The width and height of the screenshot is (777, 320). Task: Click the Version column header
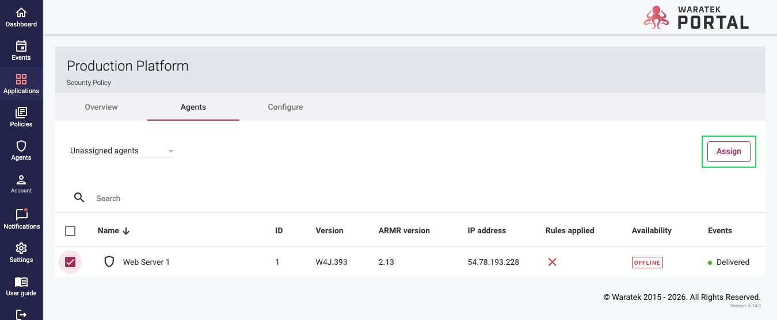pyautogui.click(x=329, y=230)
